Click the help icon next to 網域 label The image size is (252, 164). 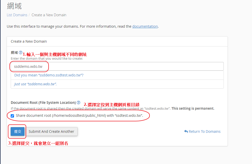tap(21, 53)
